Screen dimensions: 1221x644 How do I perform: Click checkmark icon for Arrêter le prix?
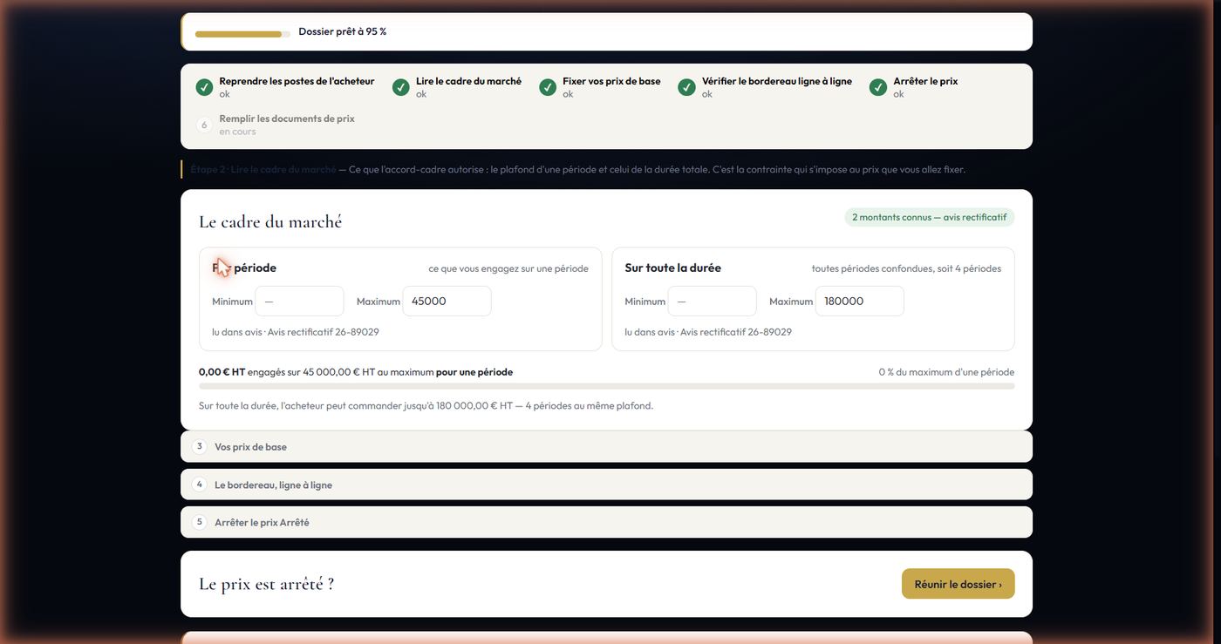878,87
